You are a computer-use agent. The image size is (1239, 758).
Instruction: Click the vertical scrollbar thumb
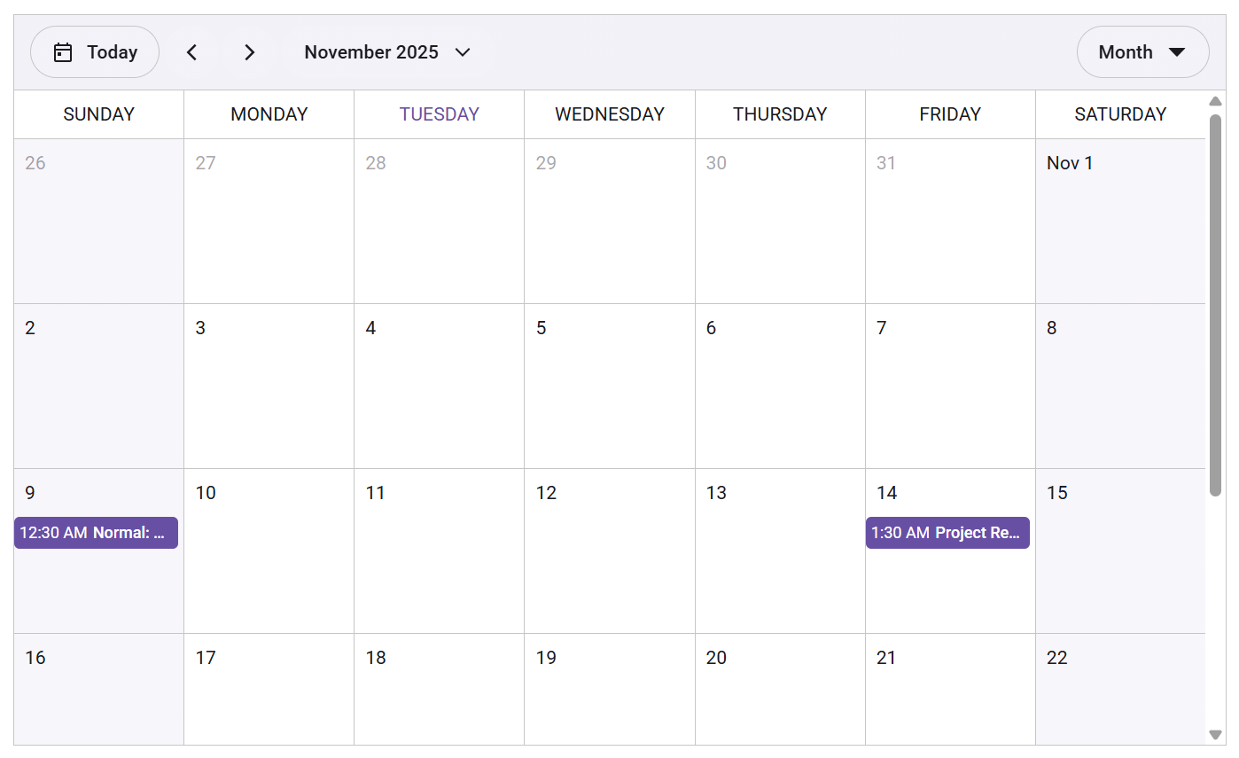point(1215,301)
